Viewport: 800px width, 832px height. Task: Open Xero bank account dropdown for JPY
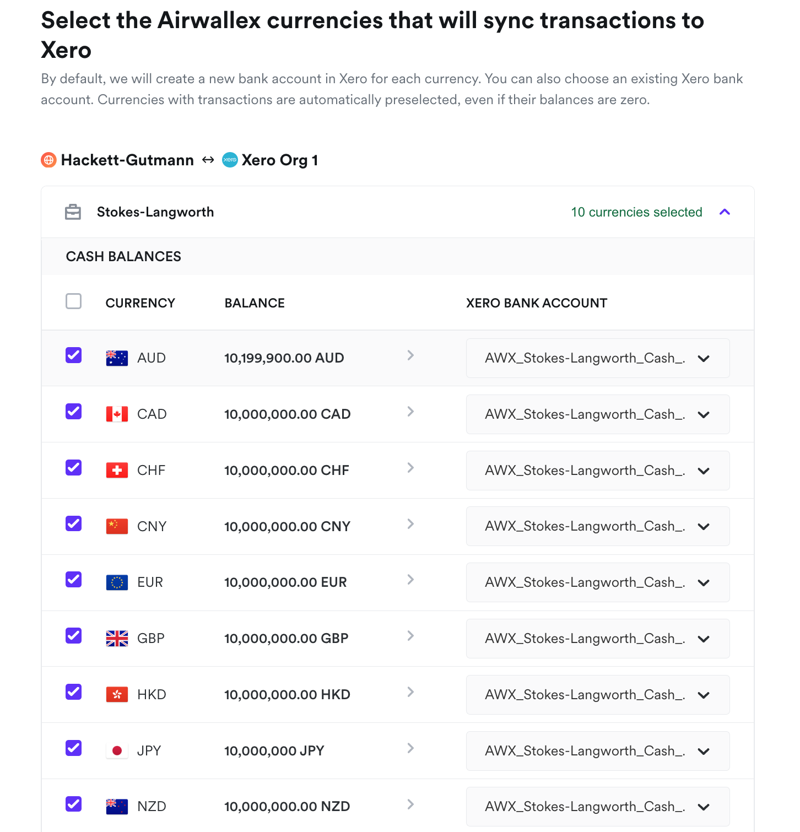pos(598,751)
